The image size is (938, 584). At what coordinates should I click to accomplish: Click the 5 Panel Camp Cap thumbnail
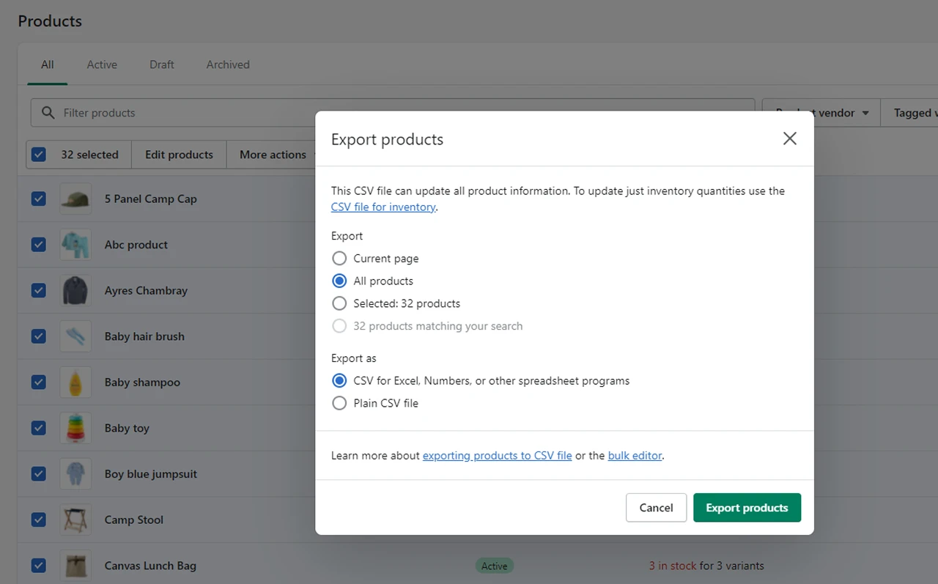click(x=75, y=199)
